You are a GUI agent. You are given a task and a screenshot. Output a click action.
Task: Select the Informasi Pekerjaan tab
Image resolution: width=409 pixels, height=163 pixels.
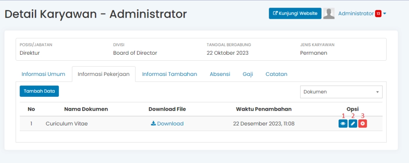click(x=103, y=74)
